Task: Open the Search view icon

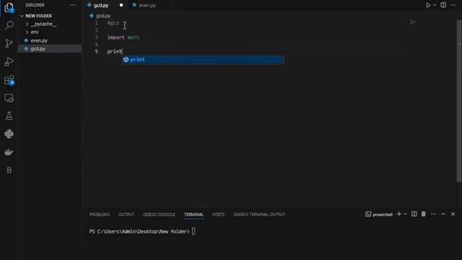Action: coord(9,25)
